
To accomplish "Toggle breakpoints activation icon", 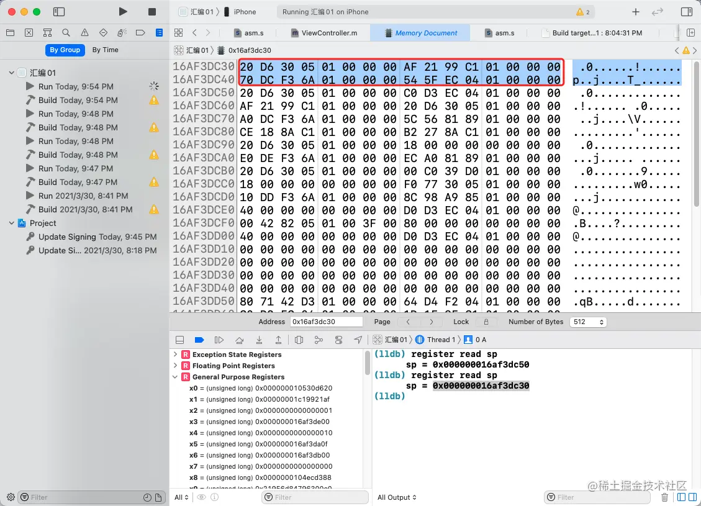I will 199,340.
